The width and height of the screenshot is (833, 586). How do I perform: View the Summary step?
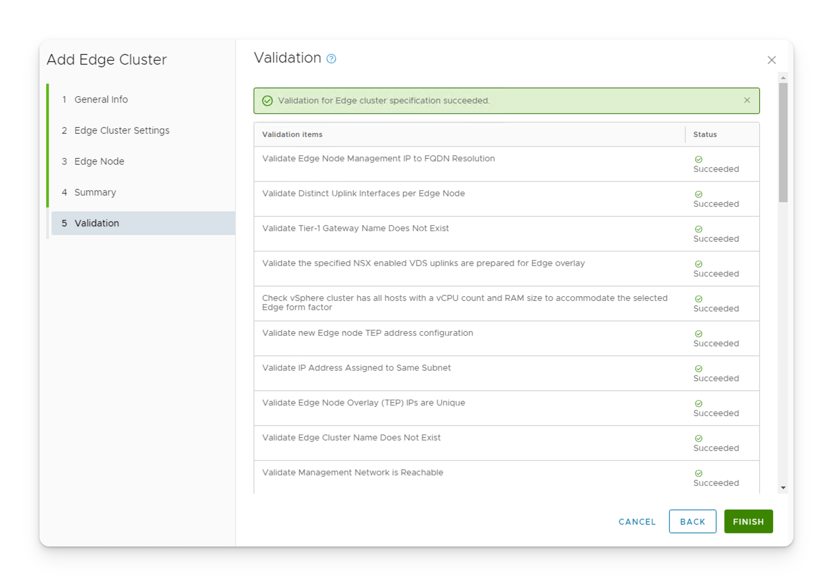point(95,192)
